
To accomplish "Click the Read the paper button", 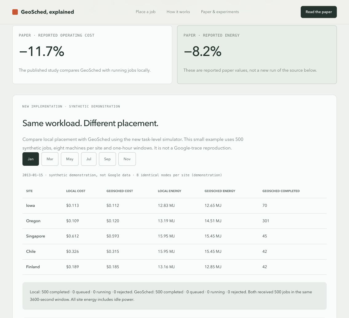I will point(319,12).
